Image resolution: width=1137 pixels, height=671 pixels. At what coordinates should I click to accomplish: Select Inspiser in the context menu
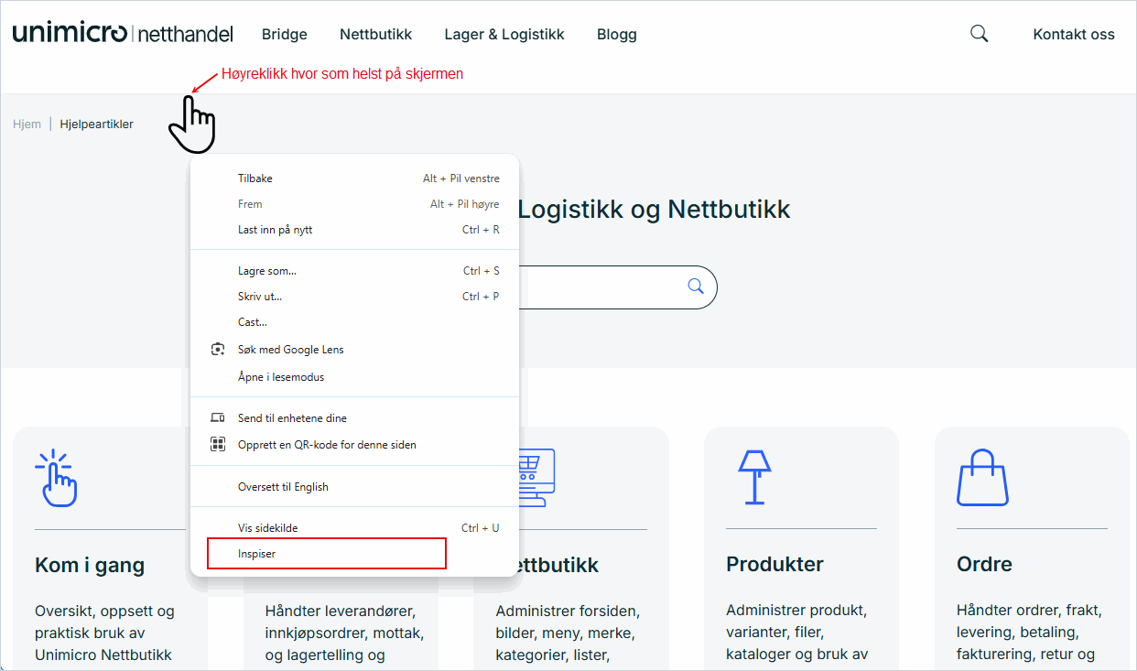click(257, 554)
